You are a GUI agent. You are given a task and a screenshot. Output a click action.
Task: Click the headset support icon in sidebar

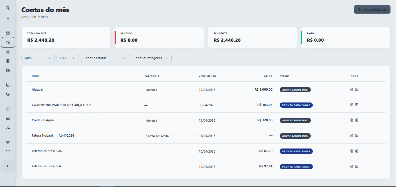(8, 151)
